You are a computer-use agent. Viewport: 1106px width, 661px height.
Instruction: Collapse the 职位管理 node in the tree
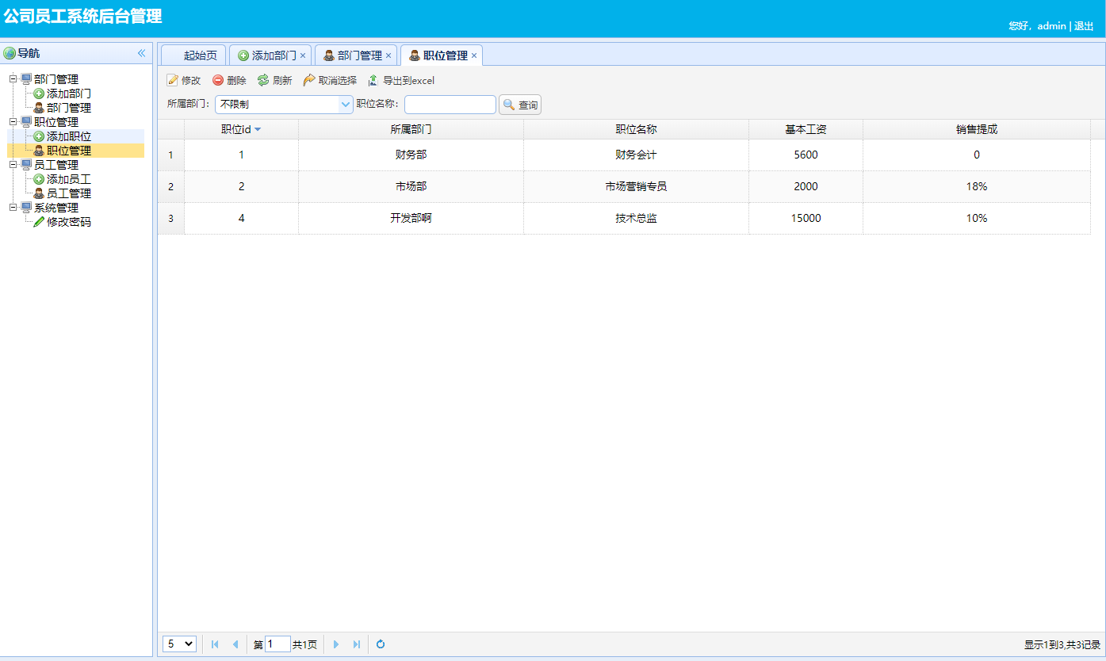[11, 121]
